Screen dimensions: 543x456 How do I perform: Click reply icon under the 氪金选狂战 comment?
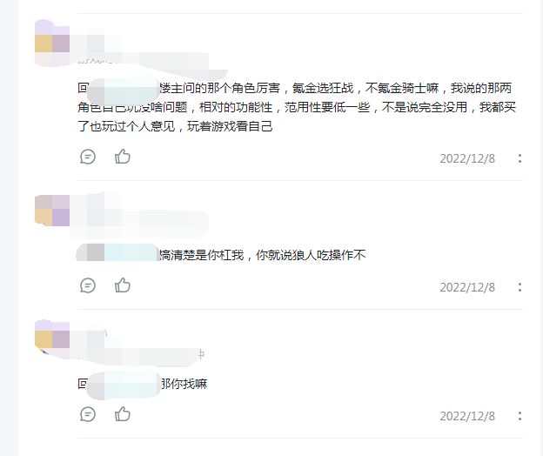[88, 157]
